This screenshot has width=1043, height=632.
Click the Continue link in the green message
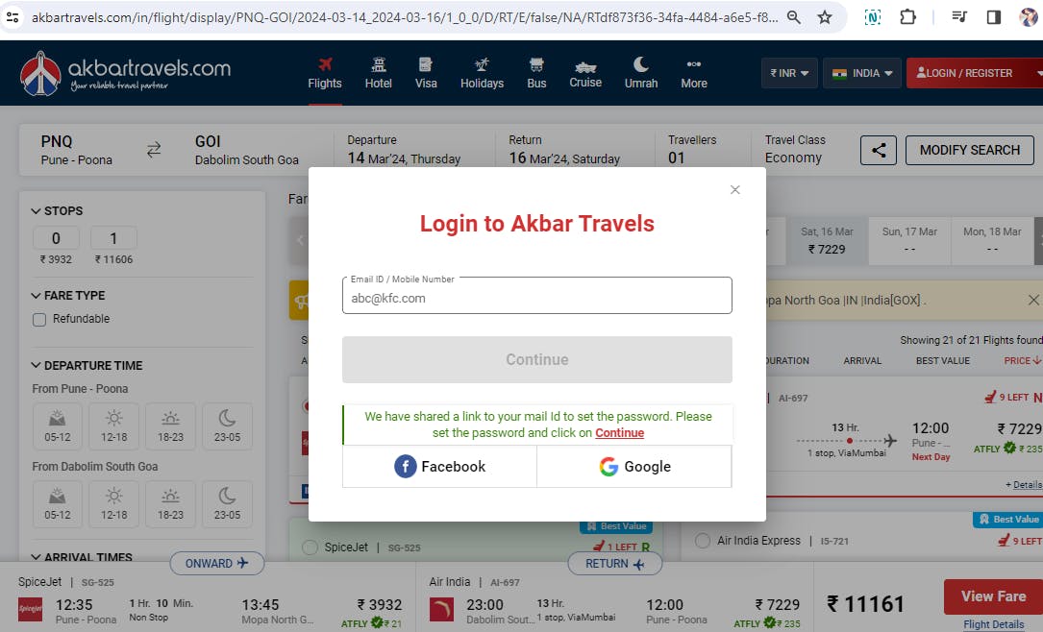(x=619, y=432)
